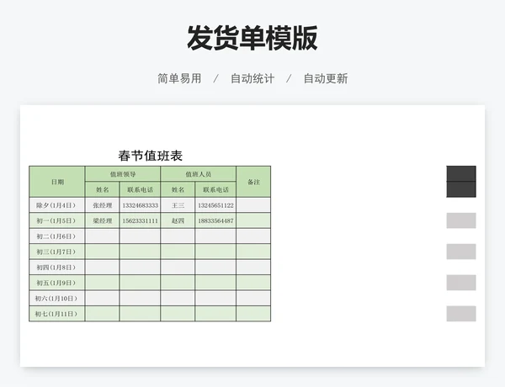Select the 张经理 name cell
Viewport: 505px width, 387px height.
(103, 205)
